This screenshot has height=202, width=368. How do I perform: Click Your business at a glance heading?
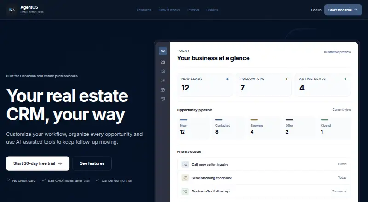pos(213,58)
